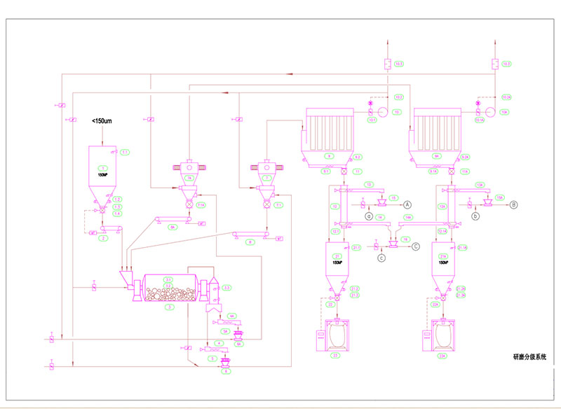Select the classifier unit labeled 7
The width and height of the screenshot is (561, 420).
(266, 174)
